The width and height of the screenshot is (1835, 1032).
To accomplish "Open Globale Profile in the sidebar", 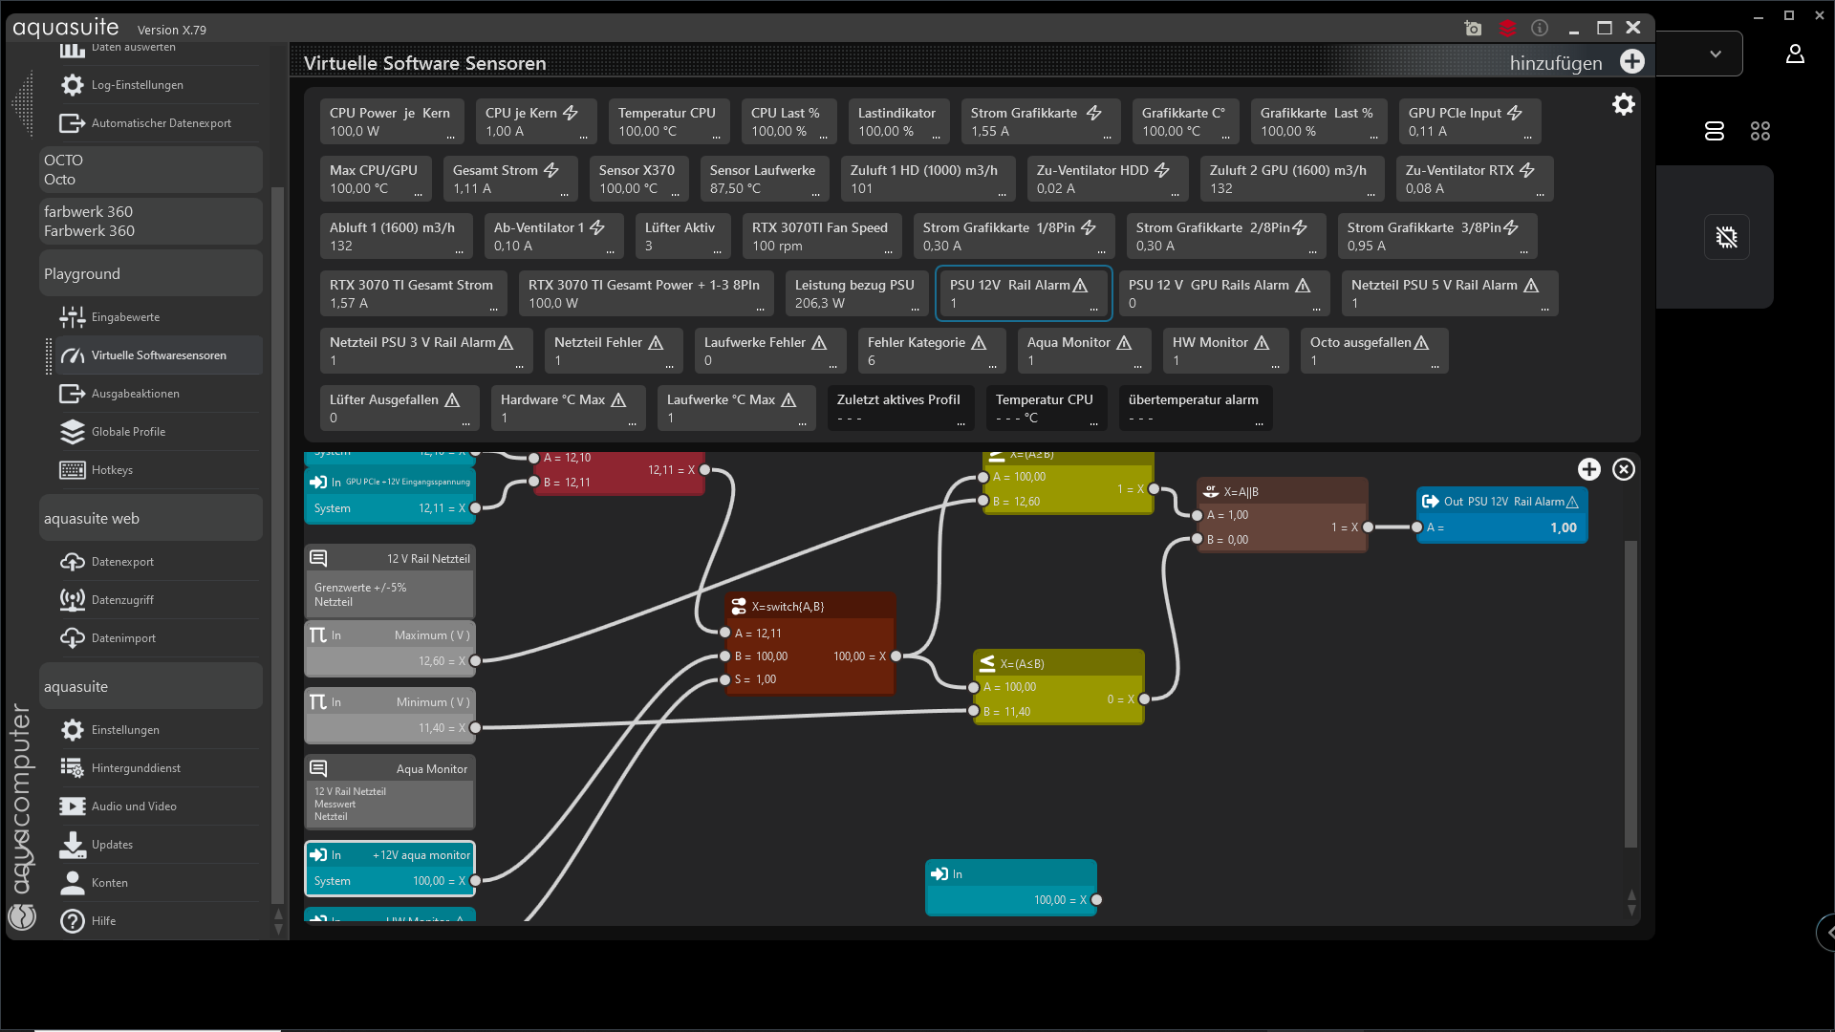I will tap(128, 432).
